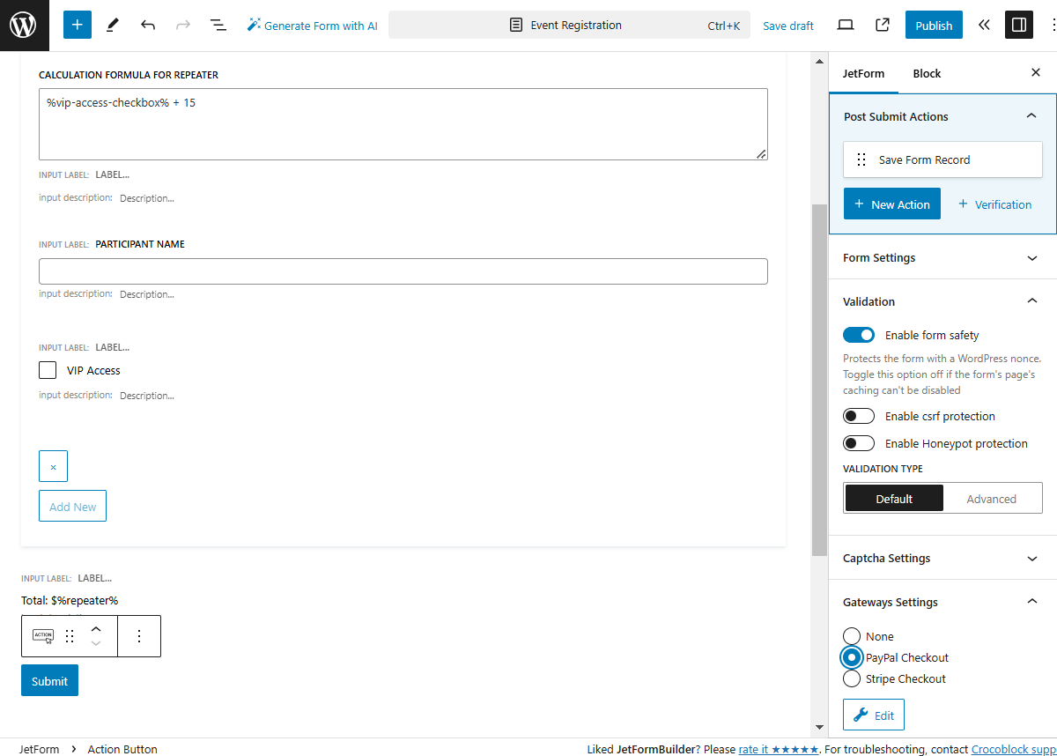
Task: Open block options three-dot menu
Action: 139,636
